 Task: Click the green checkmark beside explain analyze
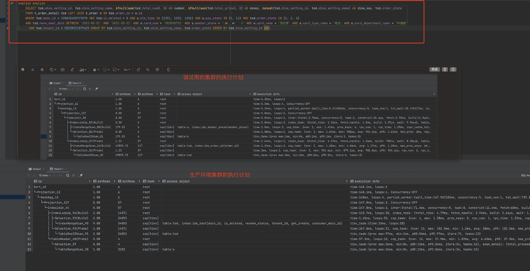(x=11, y=3)
